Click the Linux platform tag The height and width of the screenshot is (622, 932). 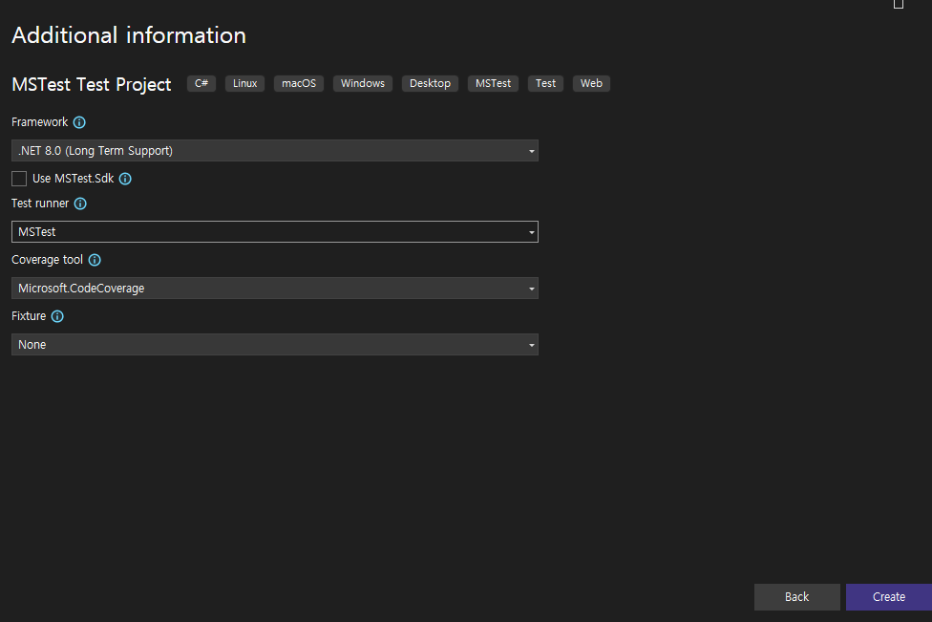click(244, 83)
